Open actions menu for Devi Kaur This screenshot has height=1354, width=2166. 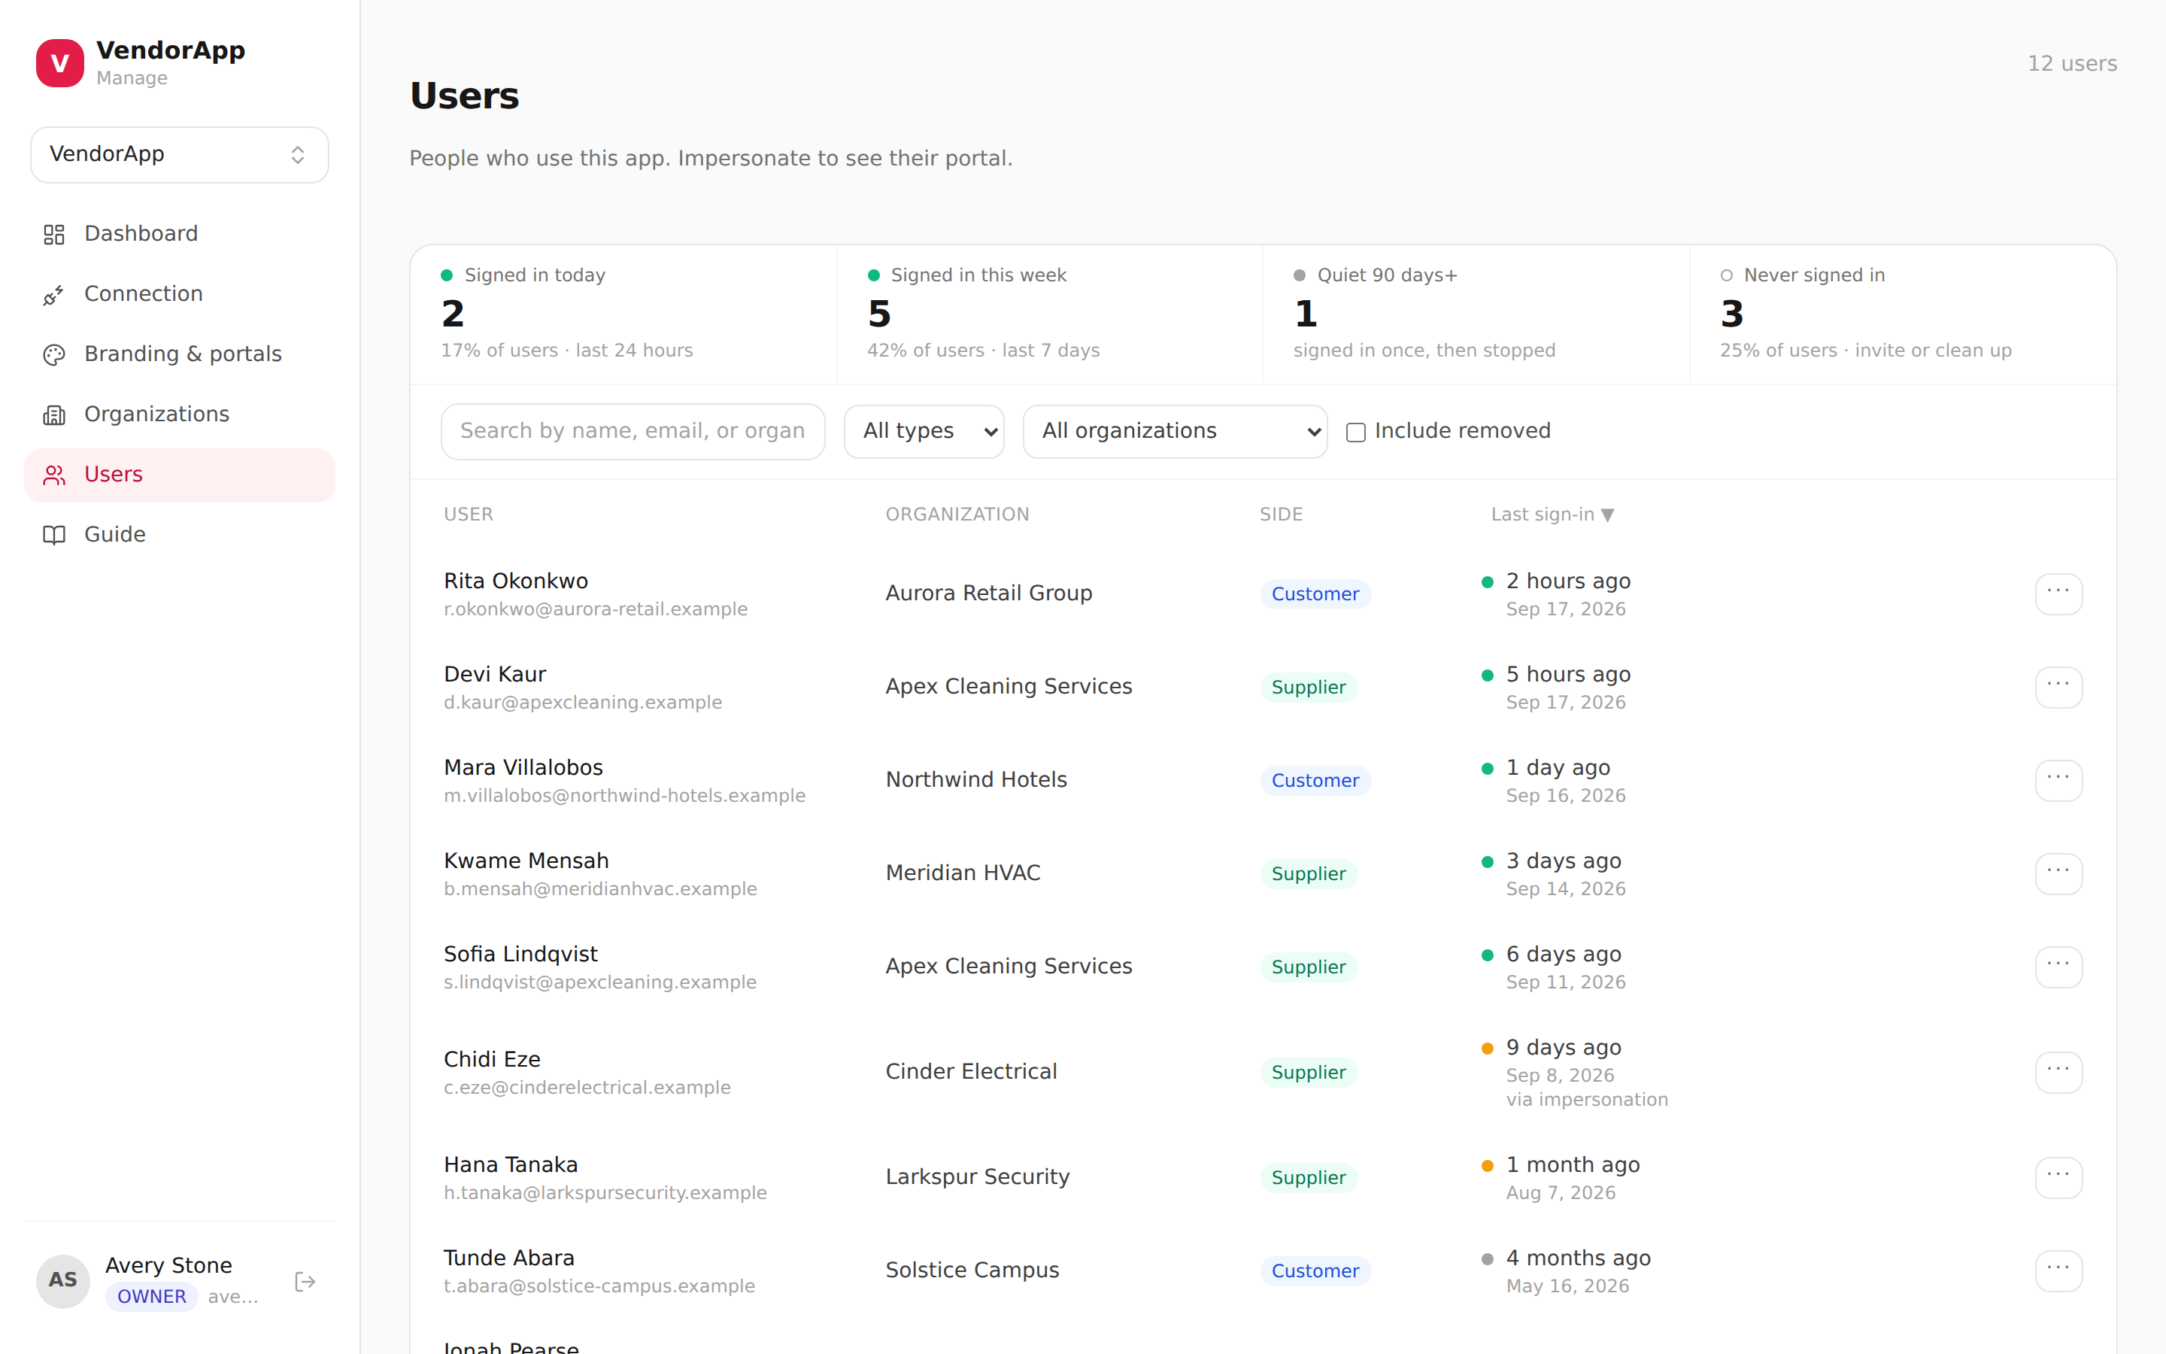coord(2058,687)
